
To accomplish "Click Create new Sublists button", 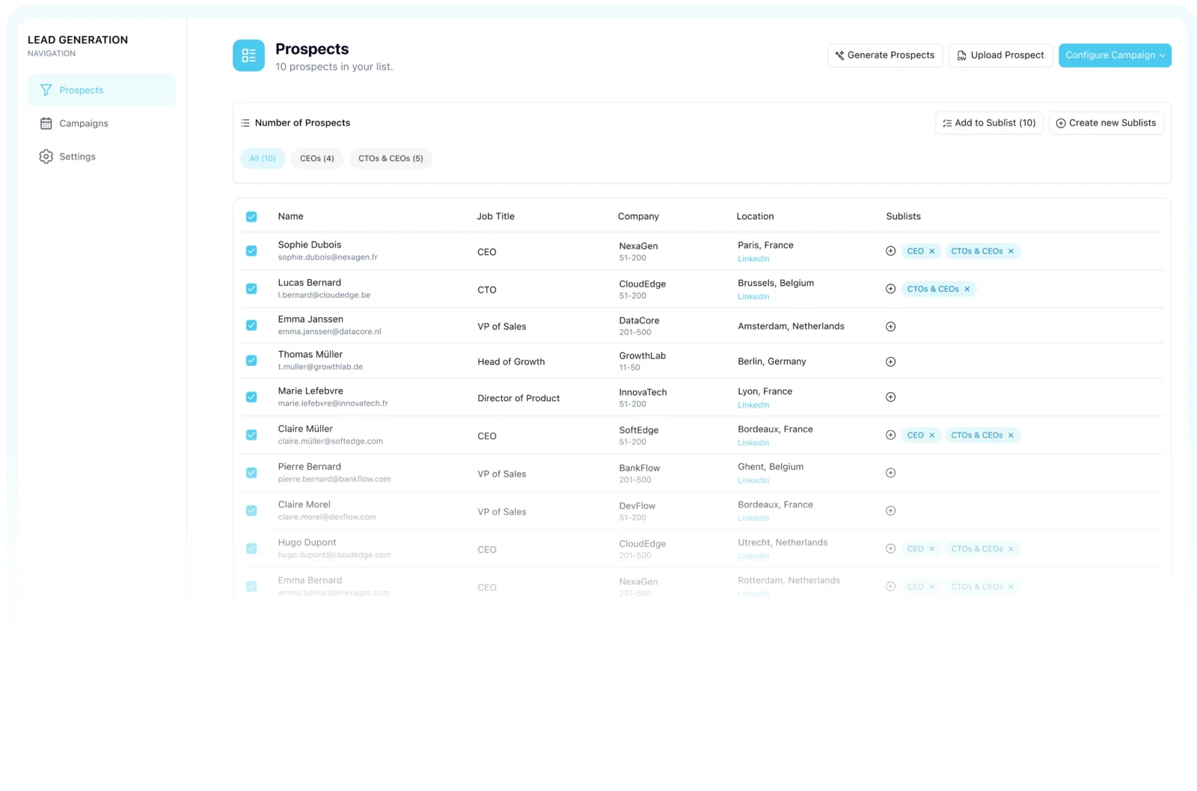I will 1106,123.
